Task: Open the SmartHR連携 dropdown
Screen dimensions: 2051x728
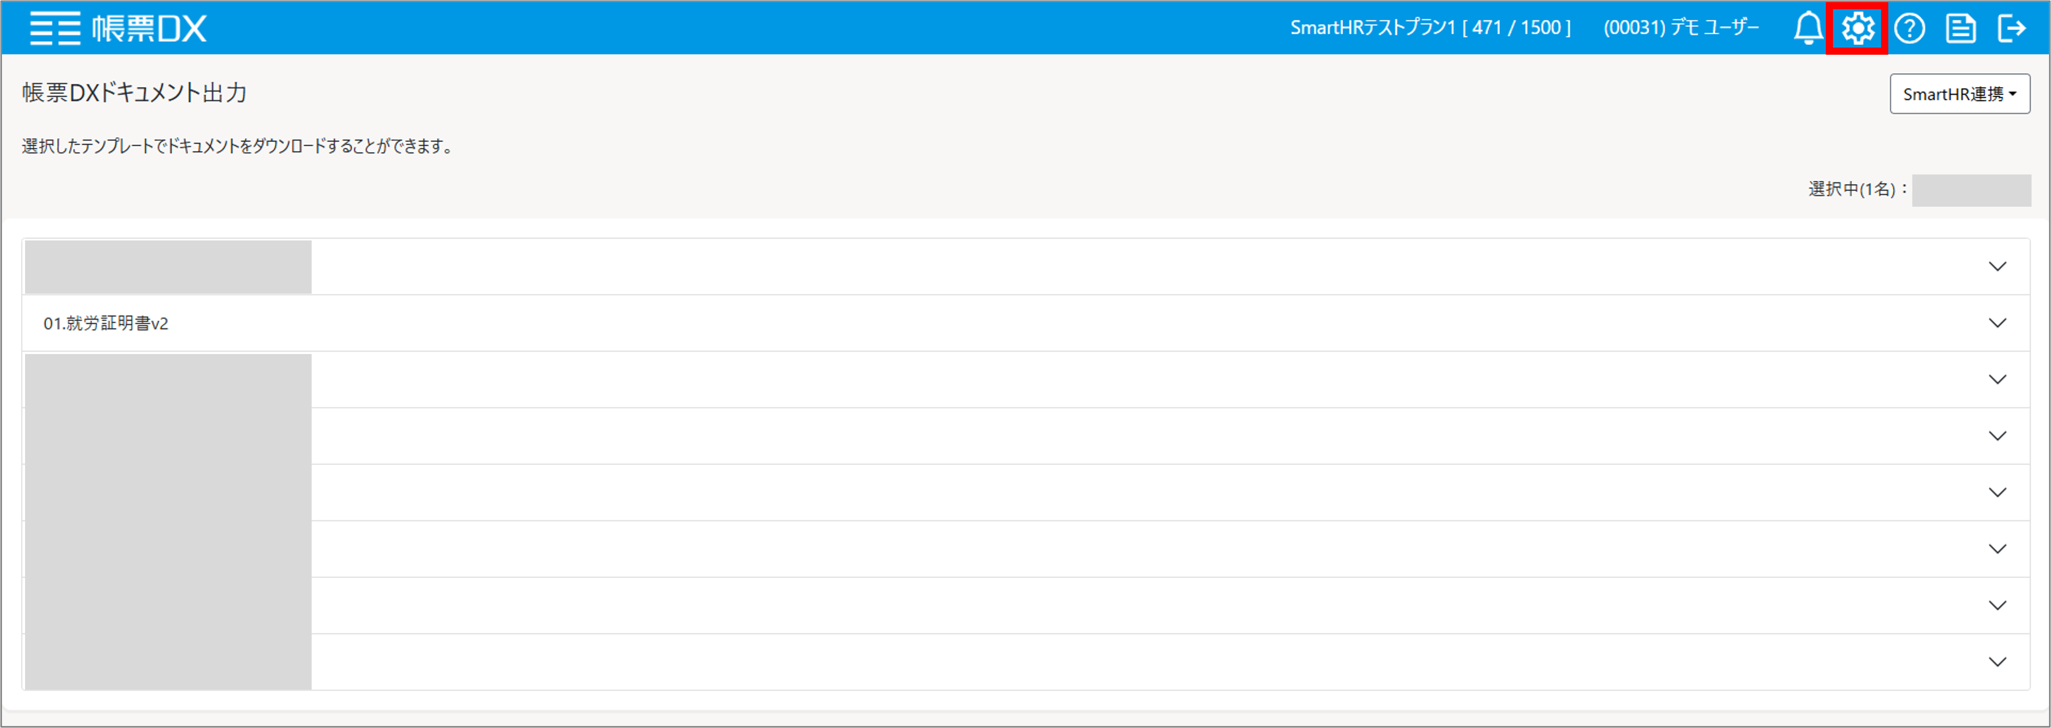Action: tap(1959, 94)
